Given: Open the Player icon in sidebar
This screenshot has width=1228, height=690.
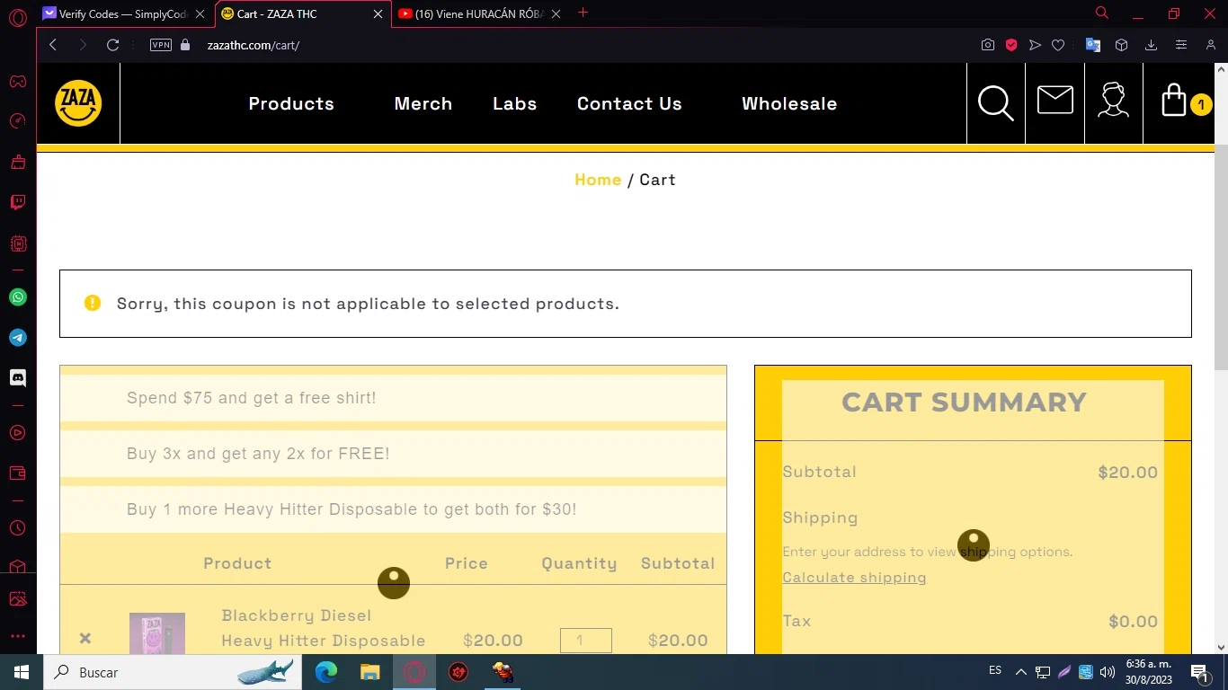Looking at the screenshot, I should (x=18, y=433).
